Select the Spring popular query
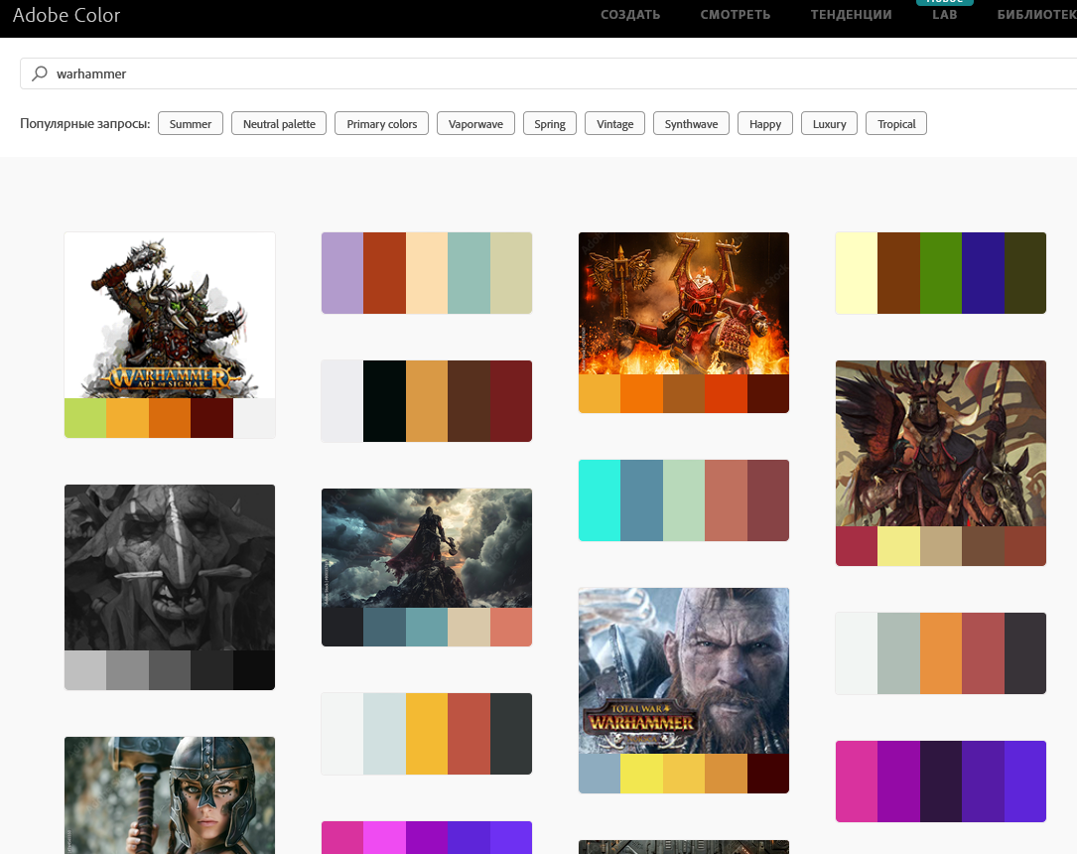This screenshot has width=1077, height=854. [x=550, y=124]
